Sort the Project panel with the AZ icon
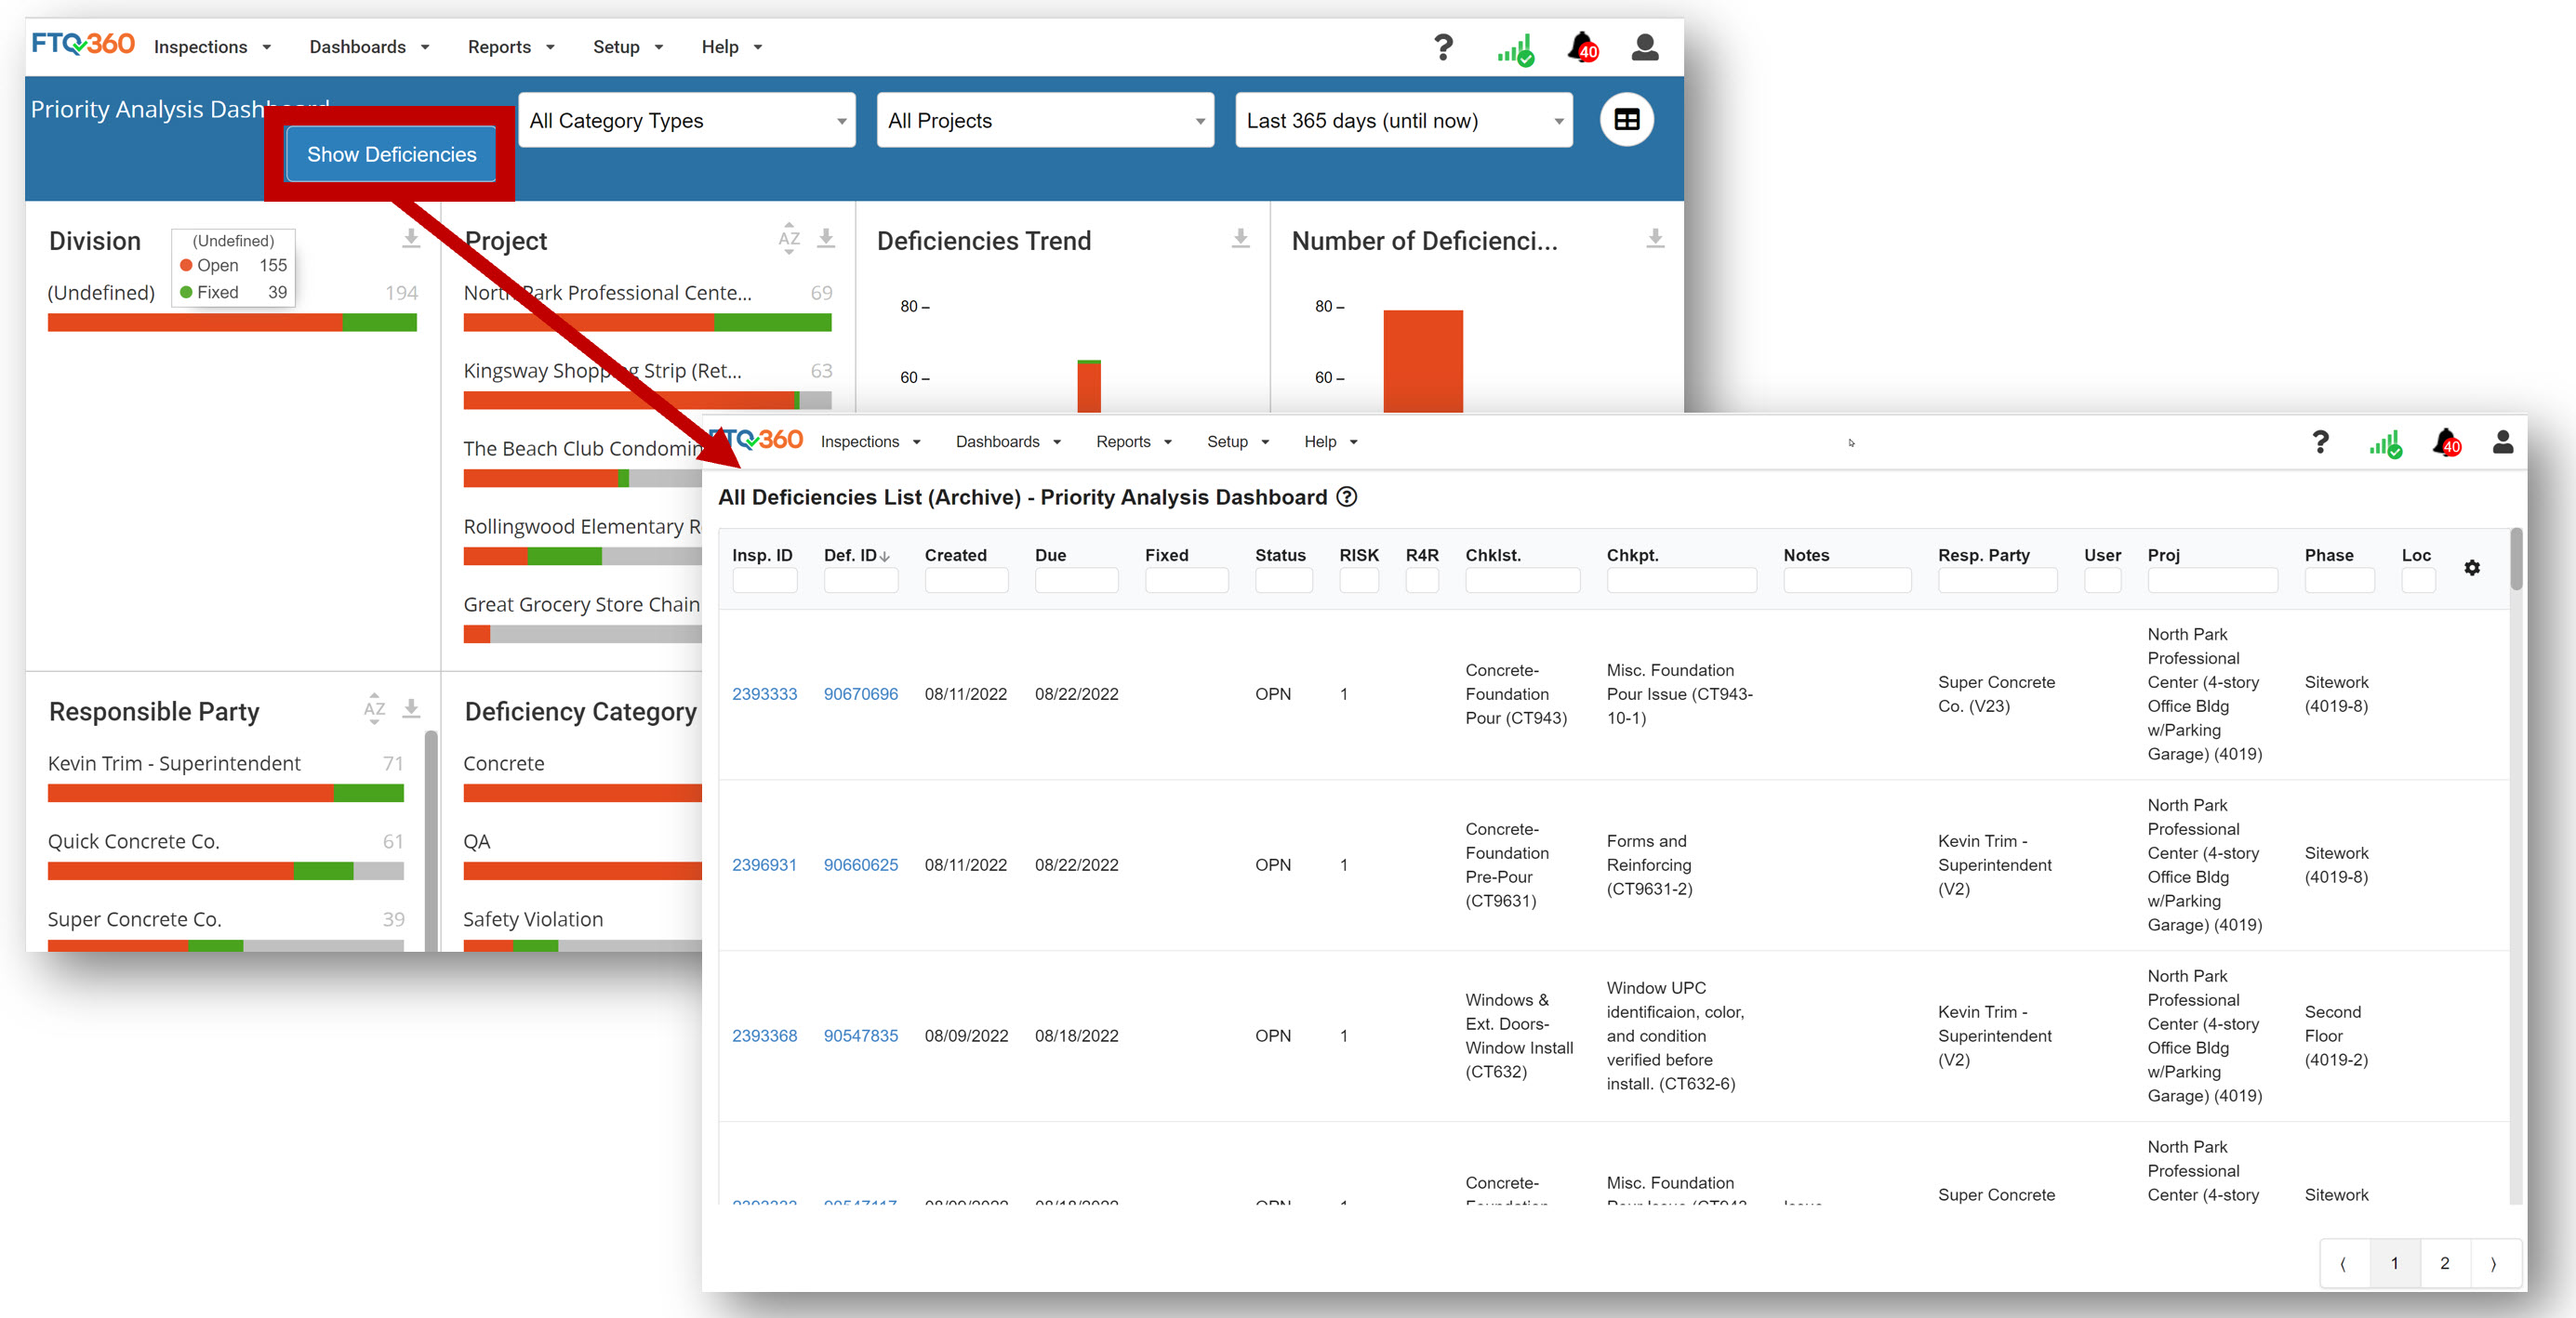Image resolution: width=2576 pixels, height=1318 pixels. 789,238
